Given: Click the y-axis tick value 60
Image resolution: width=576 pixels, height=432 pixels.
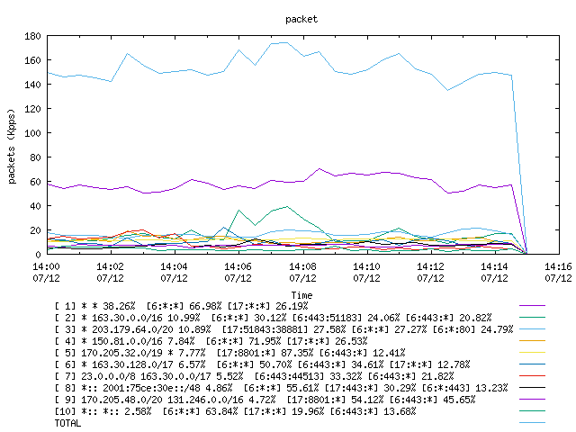Looking at the screenshot, I should tap(35, 182).
